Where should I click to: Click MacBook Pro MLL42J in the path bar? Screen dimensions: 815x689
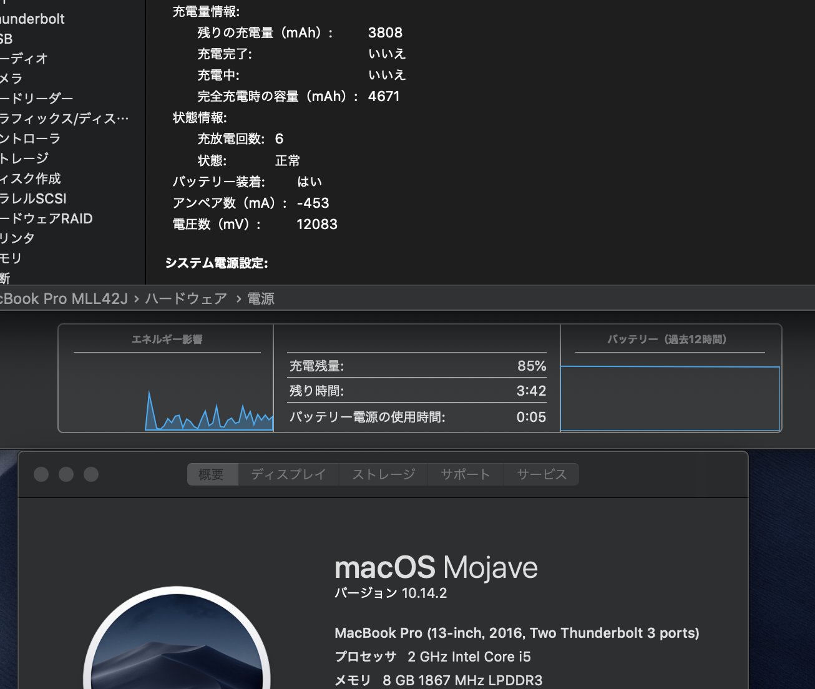click(64, 299)
